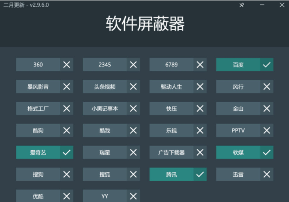289x202 pixels.
Task: Select the 迅雷 label button
Action: tap(238, 174)
